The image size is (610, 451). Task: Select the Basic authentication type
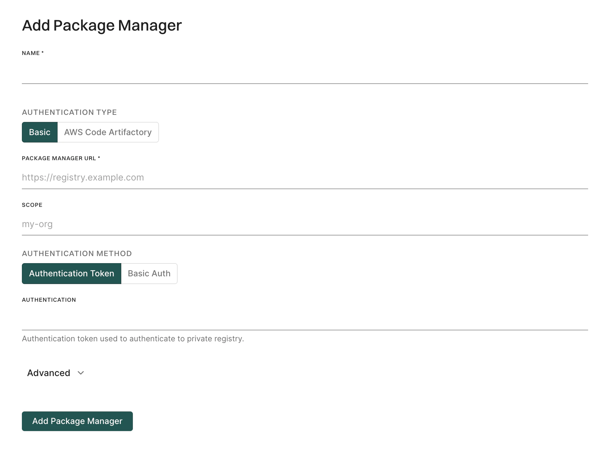tap(40, 132)
